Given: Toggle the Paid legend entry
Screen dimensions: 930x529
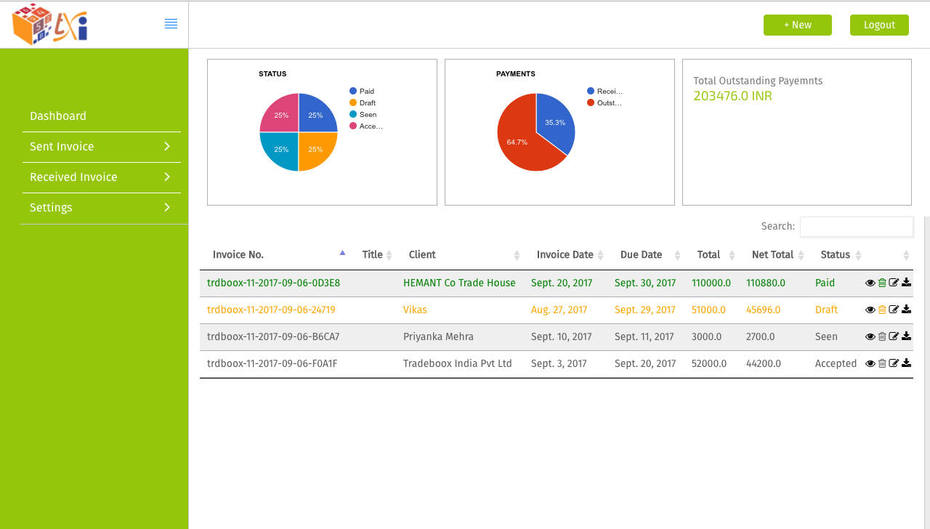Looking at the screenshot, I should point(362,91).
